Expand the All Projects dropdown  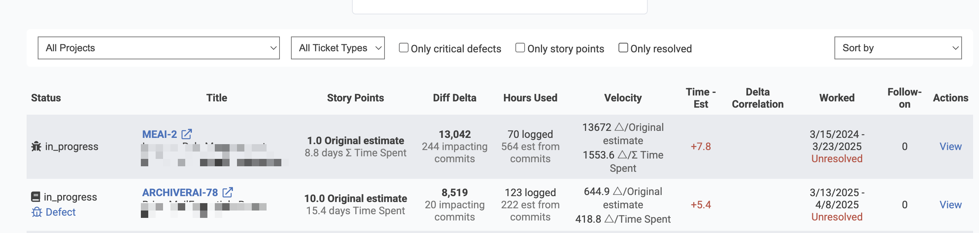(x=159, y=48)
